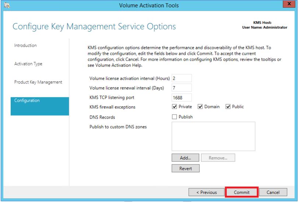Click the KMS TCP listening port field
The height and width of the screenshot is (202, 299).
(x=182, y=98)
